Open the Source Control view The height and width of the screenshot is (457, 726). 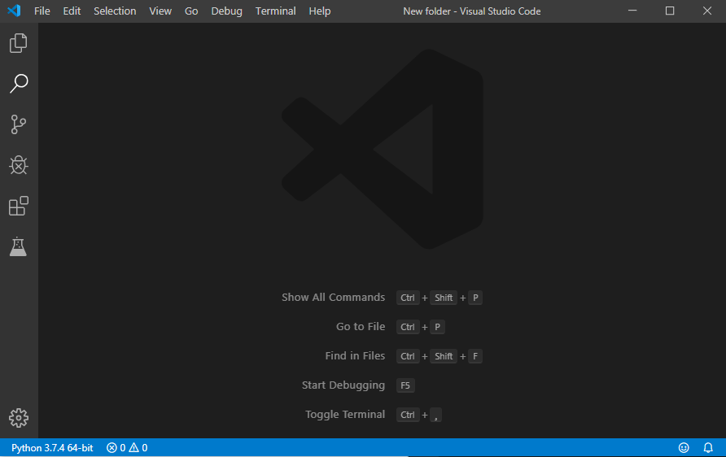[x=19, y=124]
